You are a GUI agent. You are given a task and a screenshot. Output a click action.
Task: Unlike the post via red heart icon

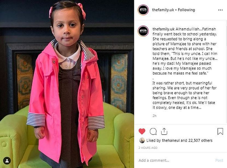click(142, 132)
